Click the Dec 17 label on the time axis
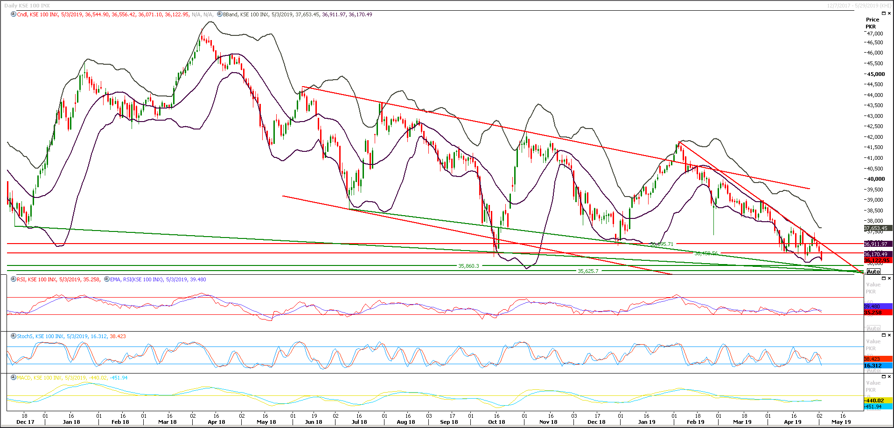This screenshot has width=894, height=428. pos(25,422)
